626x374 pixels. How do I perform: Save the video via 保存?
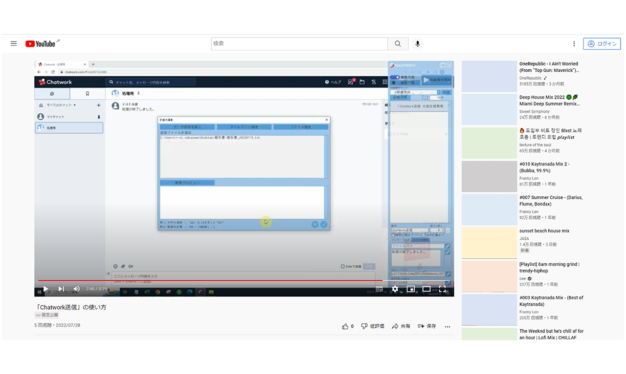click(x=427, y=326)
